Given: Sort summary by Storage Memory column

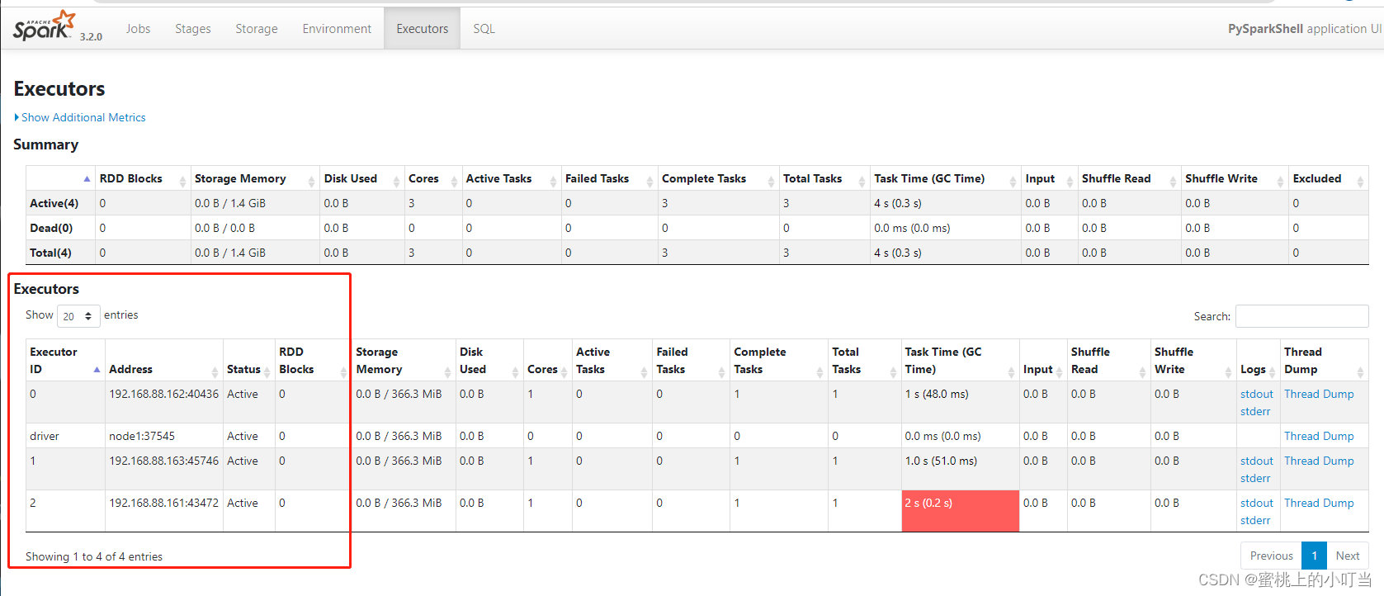Looking at the screenshot, I should coord(255,178).
